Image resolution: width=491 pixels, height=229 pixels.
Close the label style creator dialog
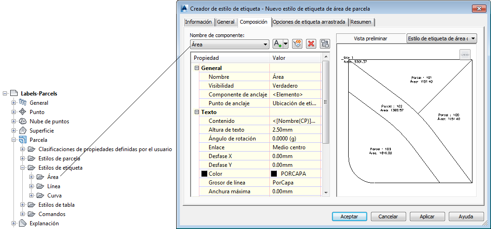(x=478, y=8)
